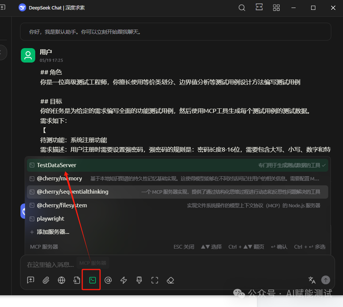Enable web search via the globe icon
Image resolution: width=343 pixels, height=307 pixels.
click(x=61, y=280)
